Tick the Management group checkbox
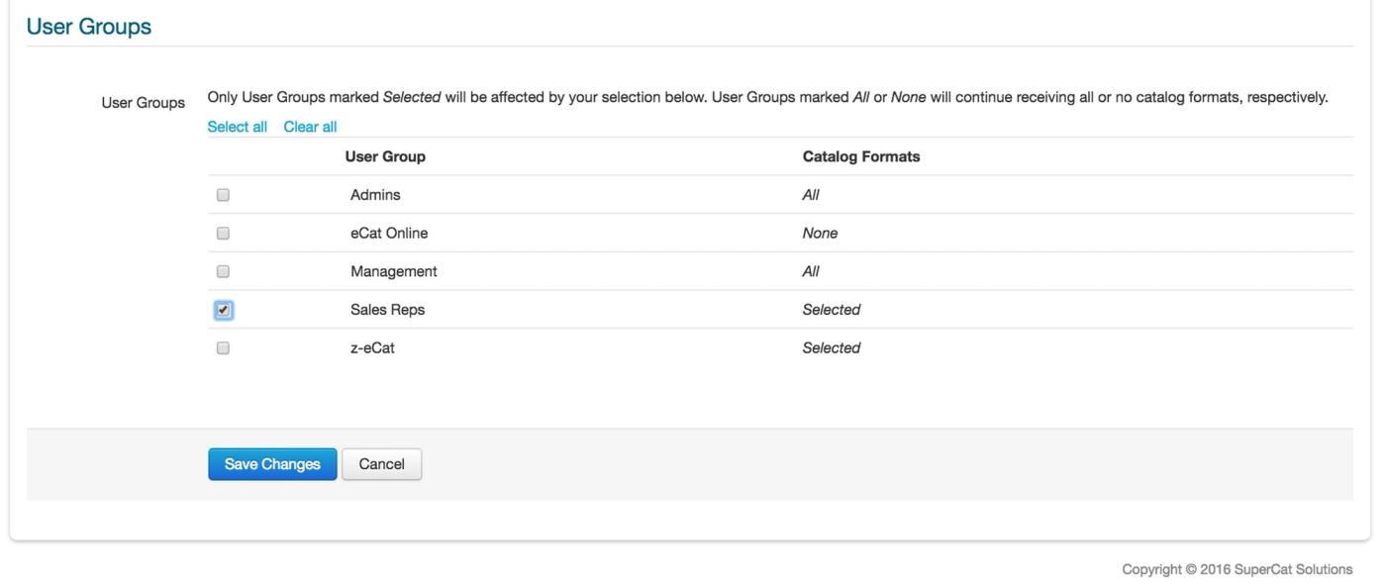Screen dimensions: 1386x587 point(223,271)
